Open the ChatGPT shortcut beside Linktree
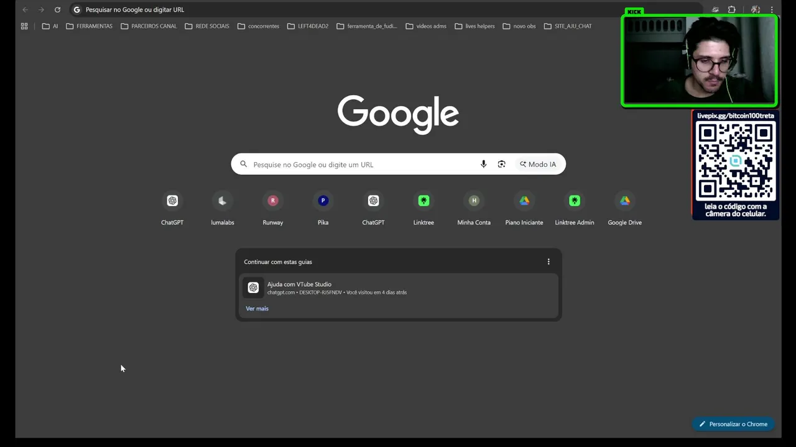Screen dimensions: 796x447 tap(373, 209)
